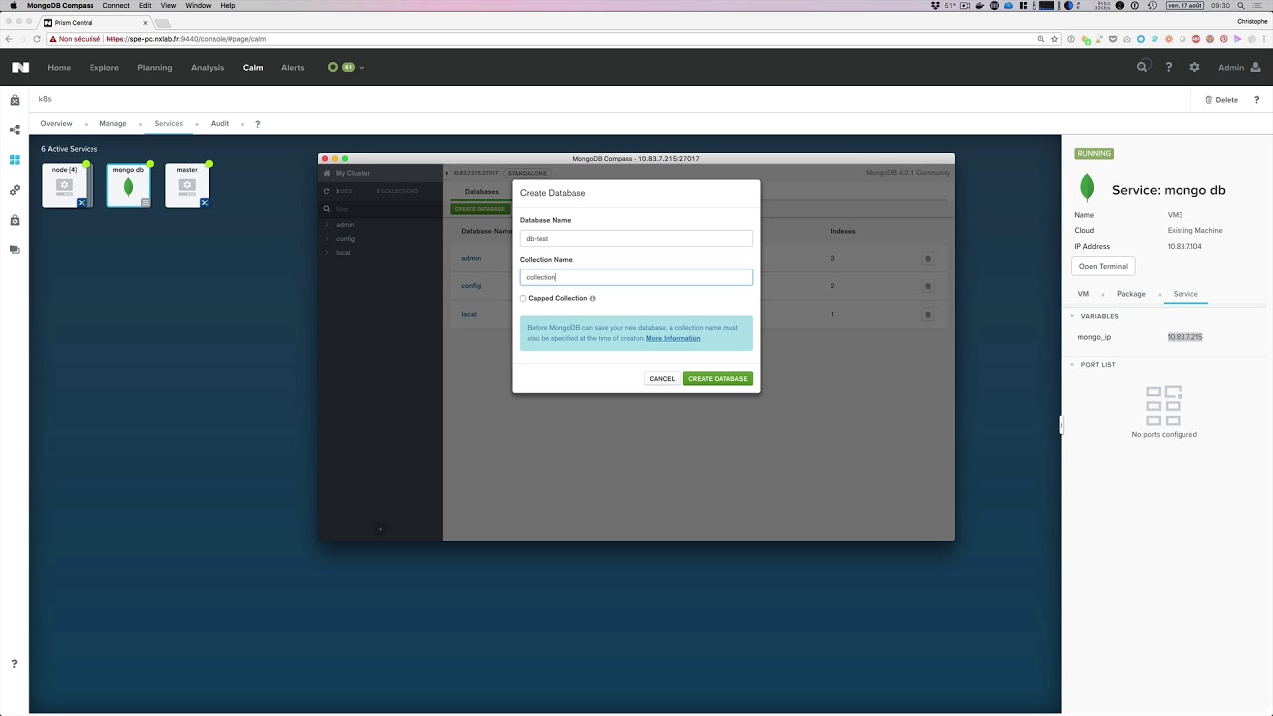
Task: Collapse the VARIABLES section
Action: (x=1072, y=316)
